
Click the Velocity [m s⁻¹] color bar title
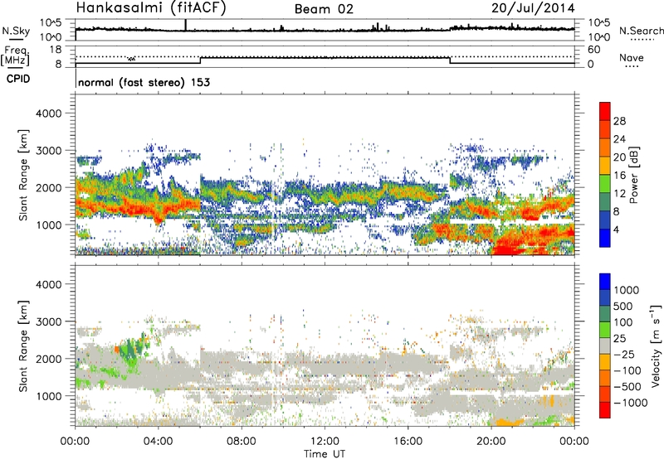[656, 345]
